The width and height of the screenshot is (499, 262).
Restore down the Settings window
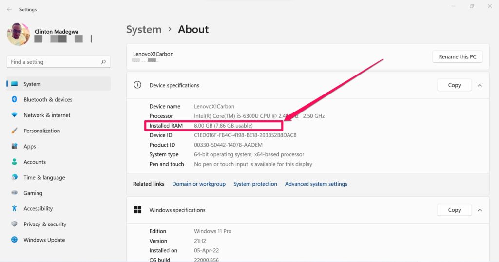pos(472,6)
